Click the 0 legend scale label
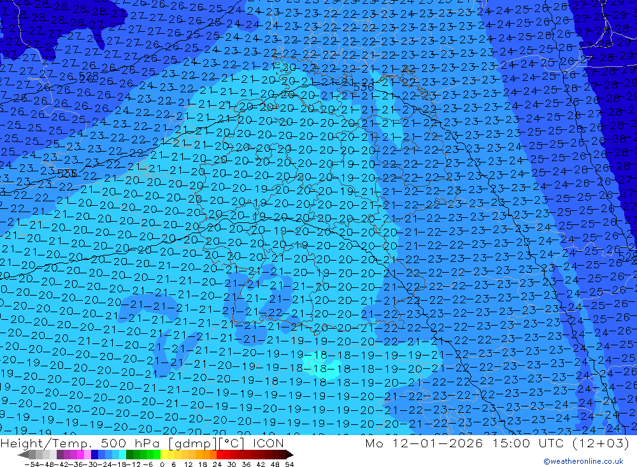The width and height of the screenshot is (637, 467). [162, 464]
